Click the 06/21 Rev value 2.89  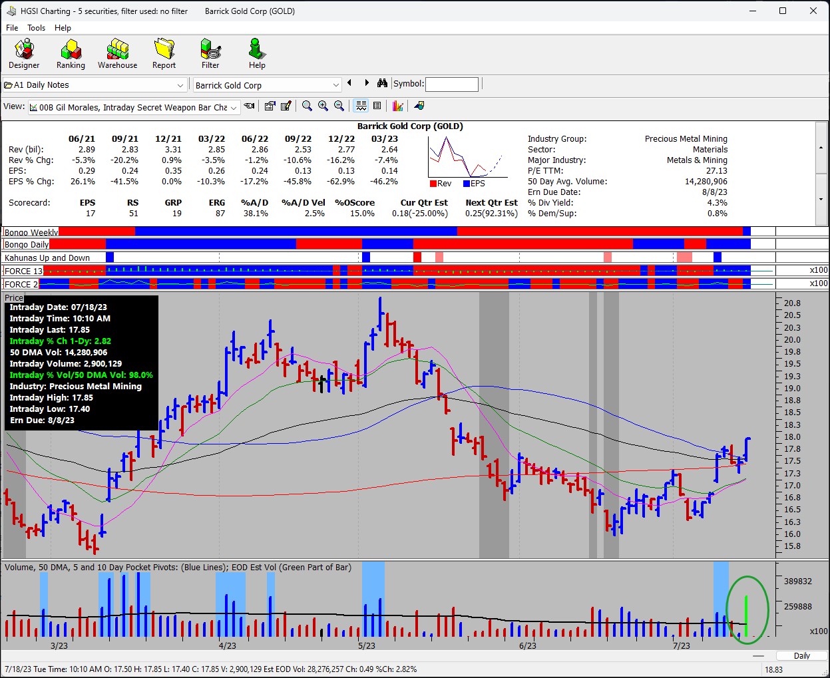[87, 150]
